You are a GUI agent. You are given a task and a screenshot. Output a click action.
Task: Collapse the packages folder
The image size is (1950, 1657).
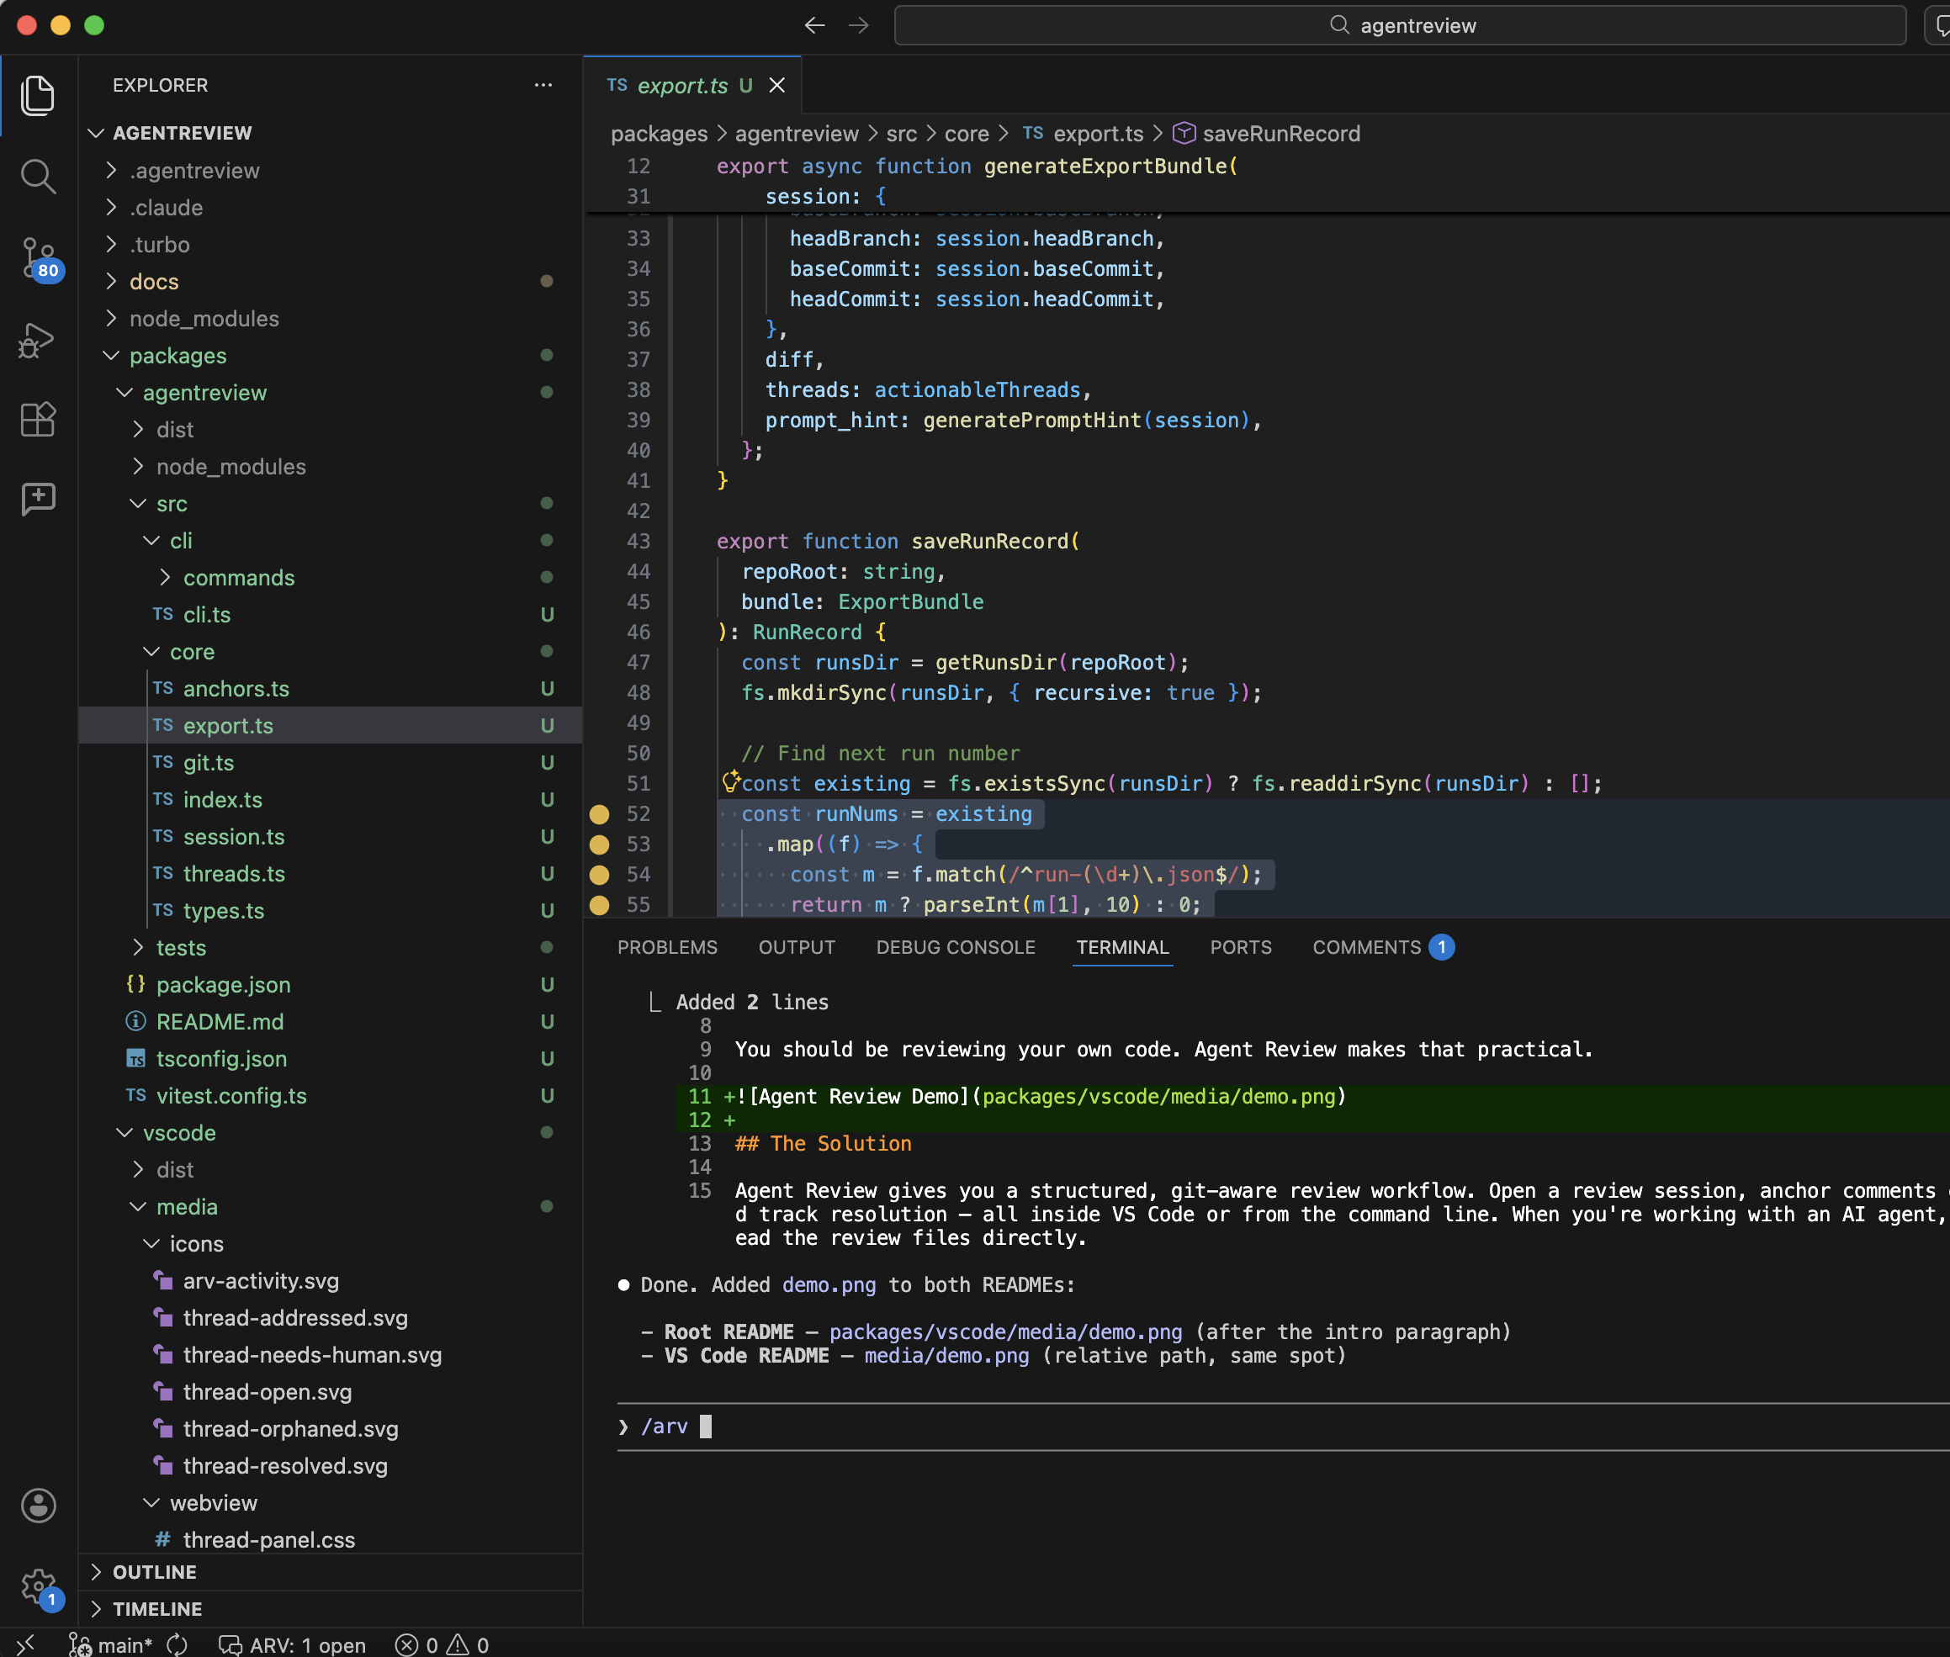click(178, 356)
